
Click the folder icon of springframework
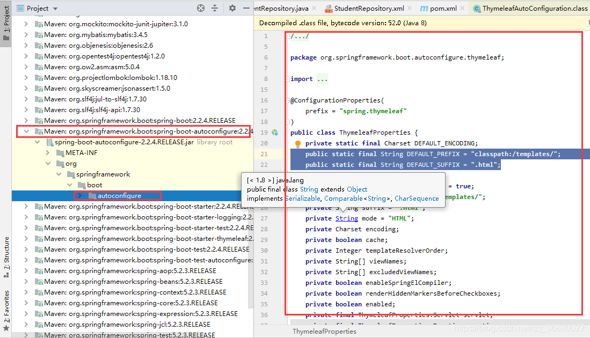71,174
